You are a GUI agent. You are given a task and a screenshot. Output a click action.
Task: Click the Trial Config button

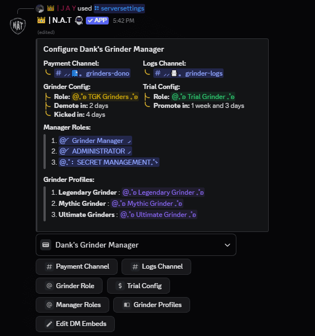click(138, 285)
